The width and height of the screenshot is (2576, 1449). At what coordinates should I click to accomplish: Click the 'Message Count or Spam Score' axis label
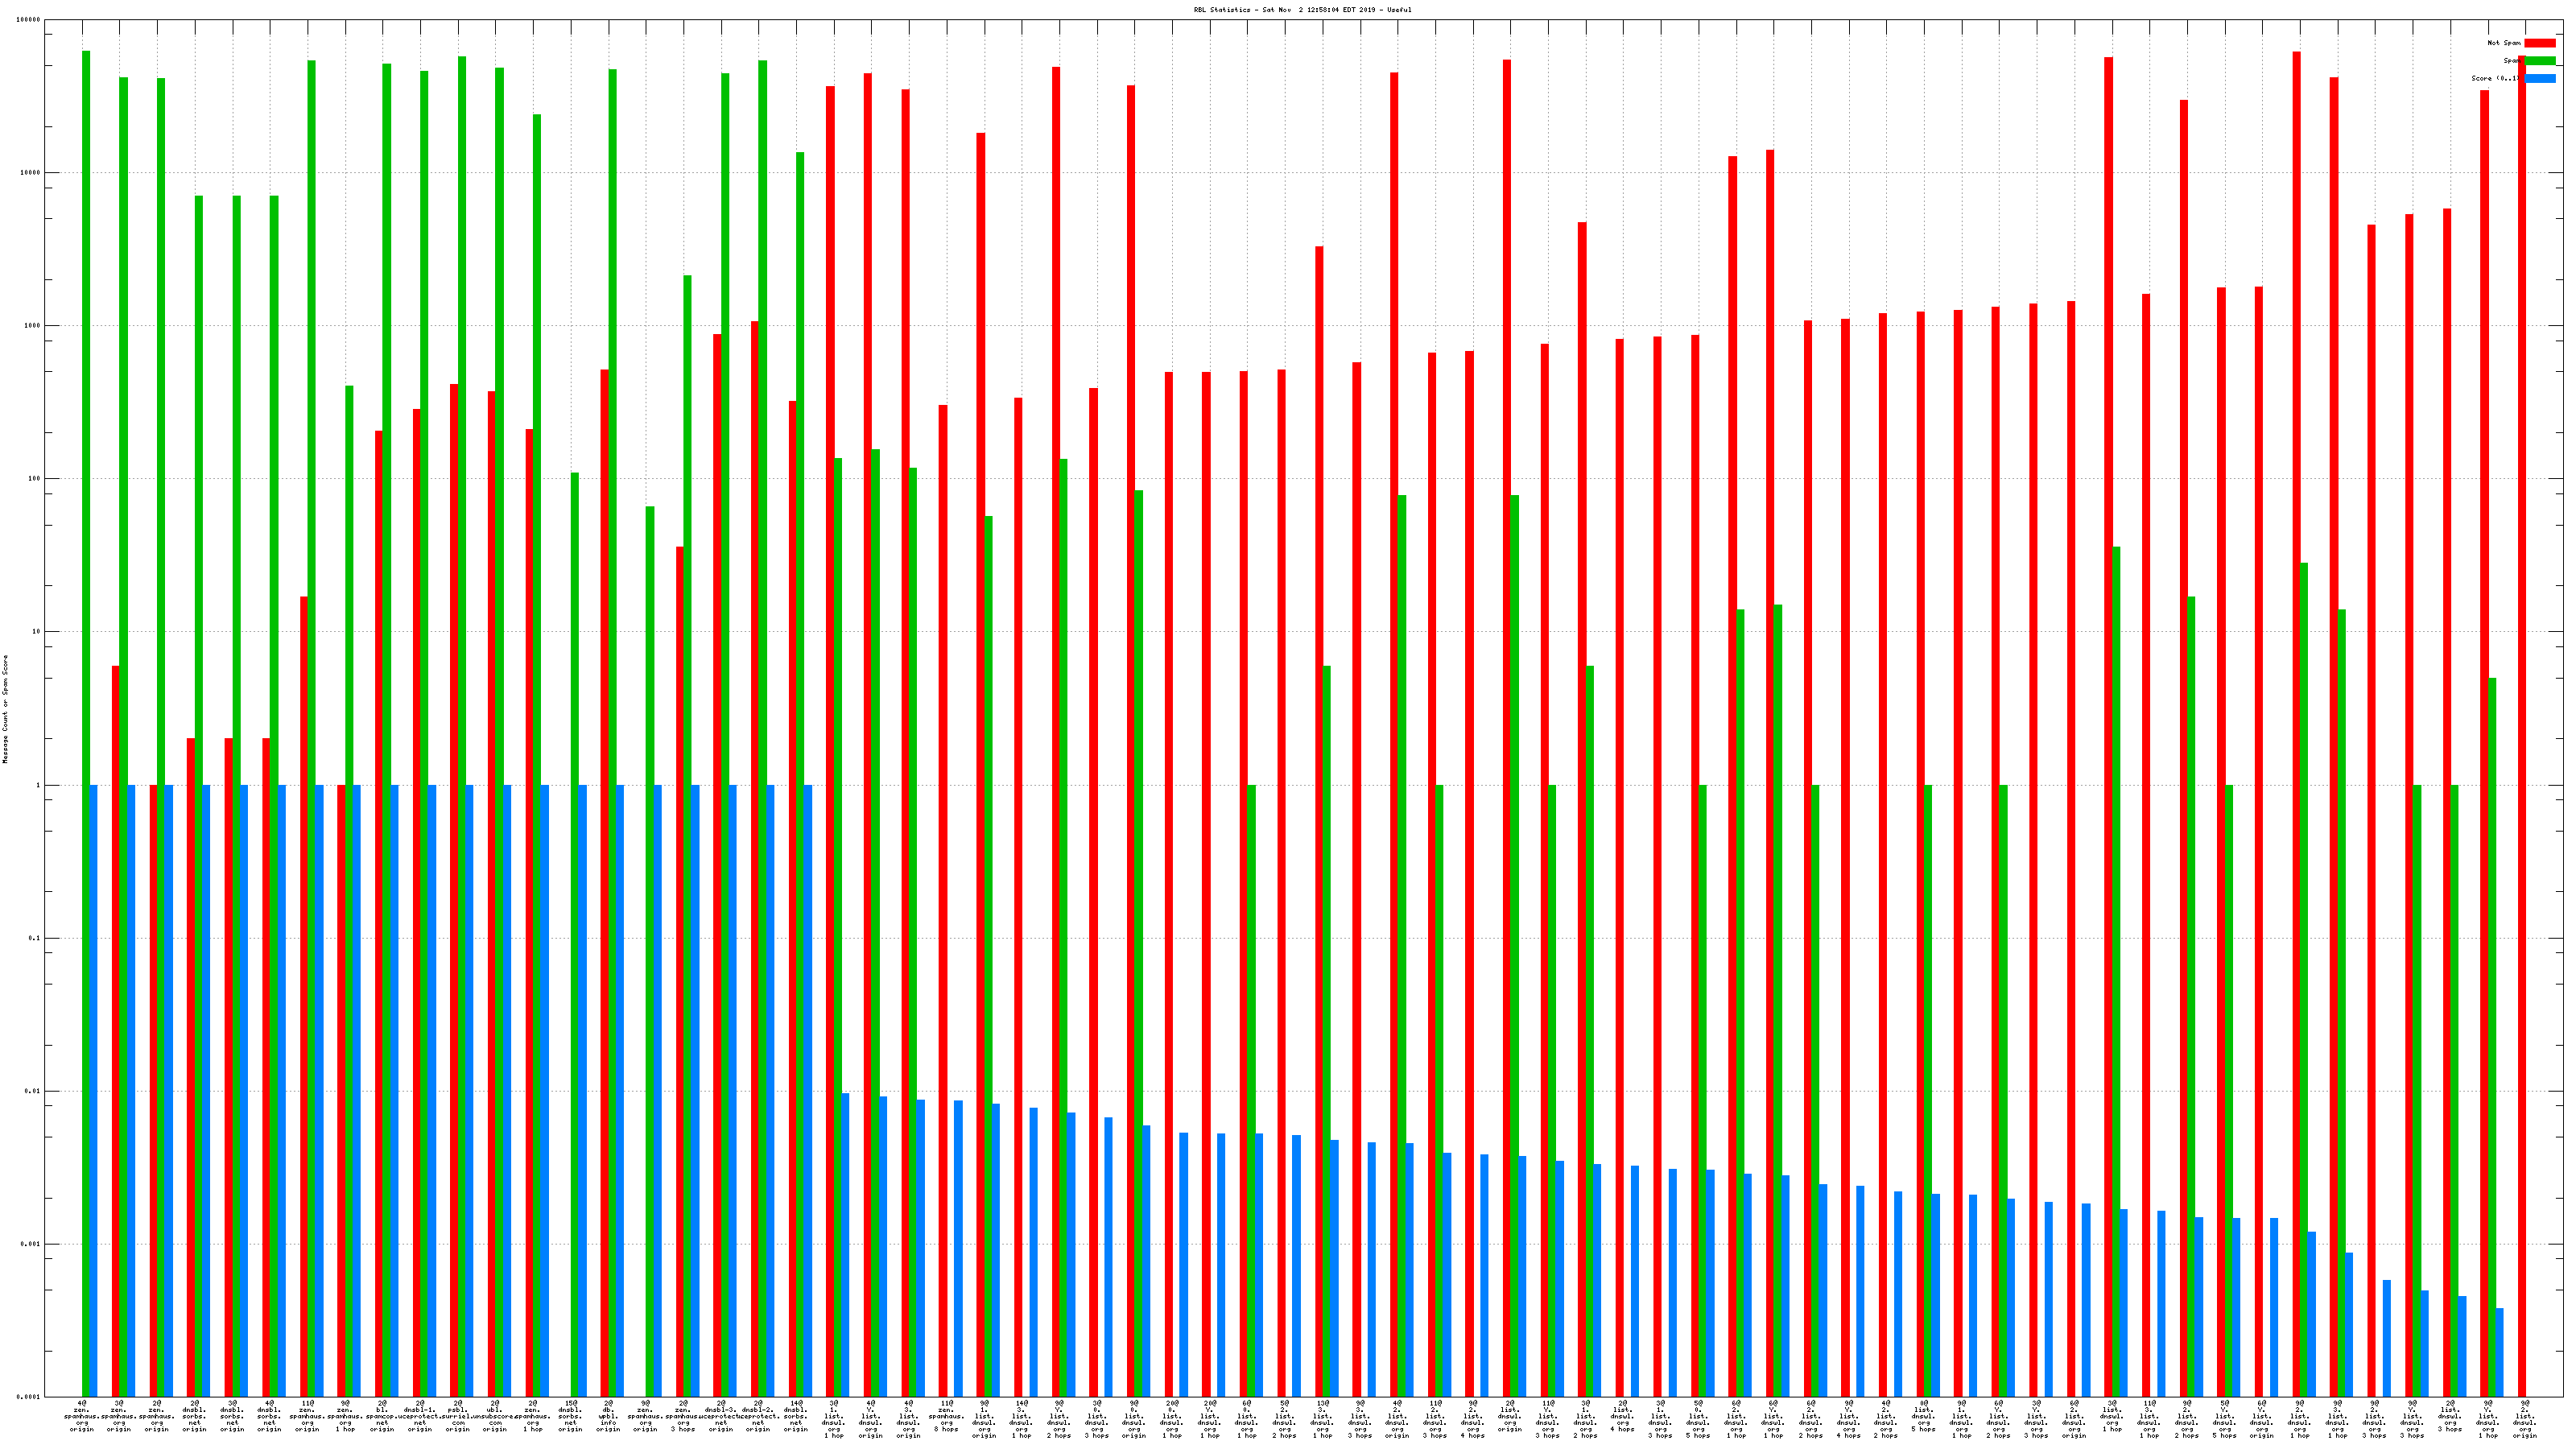(x=5, y=709)
